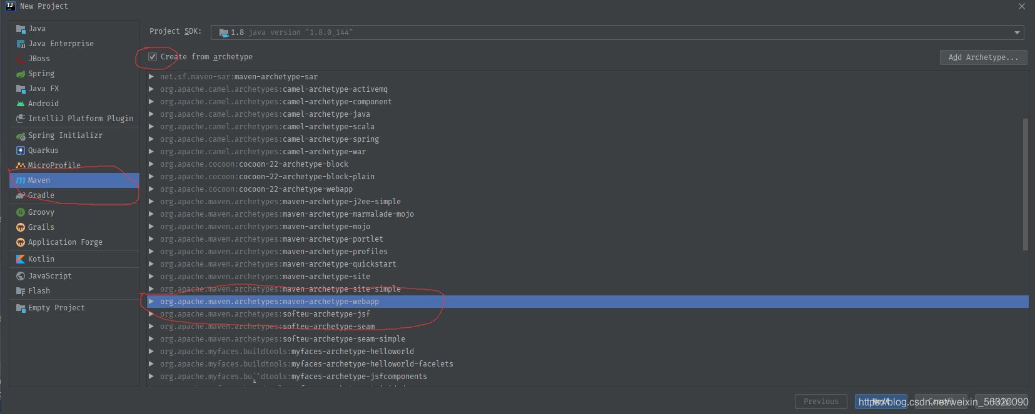Click the Spring Initializr icon

[21, 136]
